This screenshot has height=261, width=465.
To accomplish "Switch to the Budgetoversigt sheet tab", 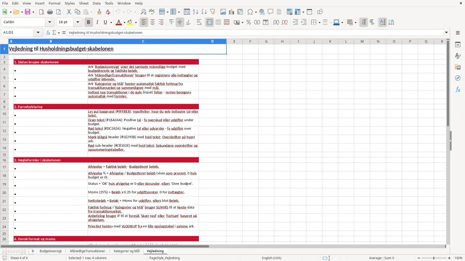I will pos(50,251).
